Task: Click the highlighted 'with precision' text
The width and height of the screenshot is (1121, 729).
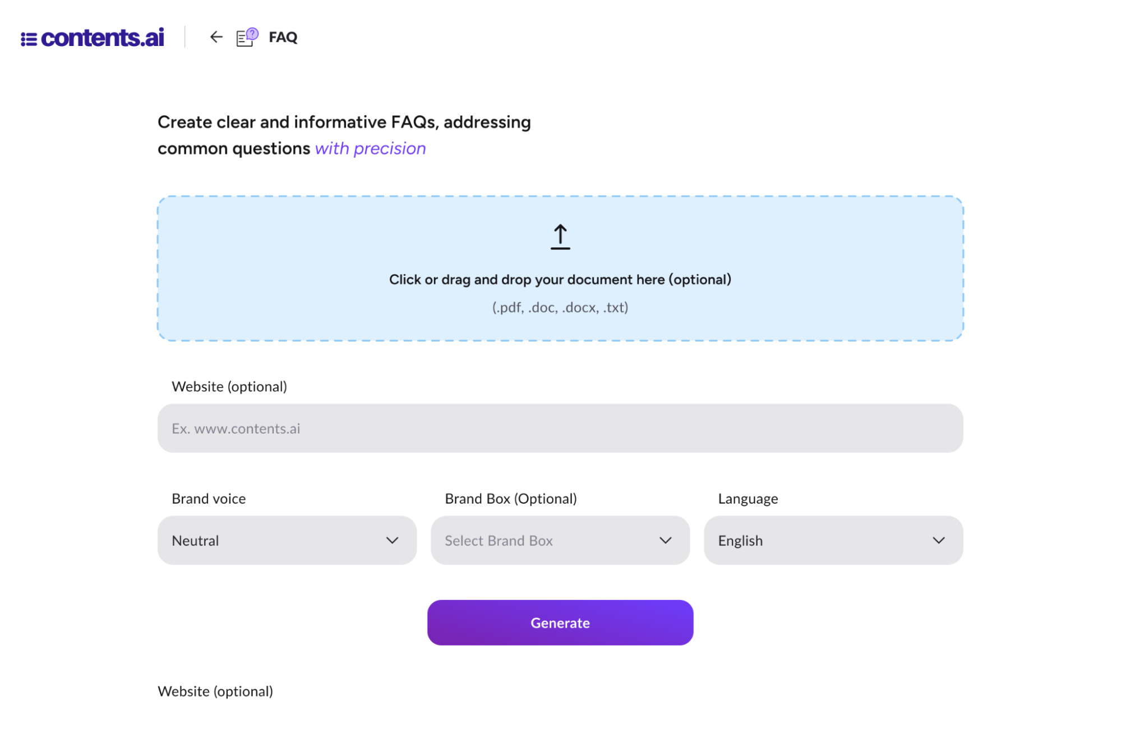Action: 370,147
